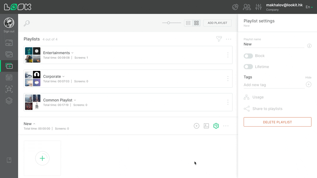Screen dimensions: 317x178
Task: Expand the Corporate playlist chevron
Action: pos(64,77)
